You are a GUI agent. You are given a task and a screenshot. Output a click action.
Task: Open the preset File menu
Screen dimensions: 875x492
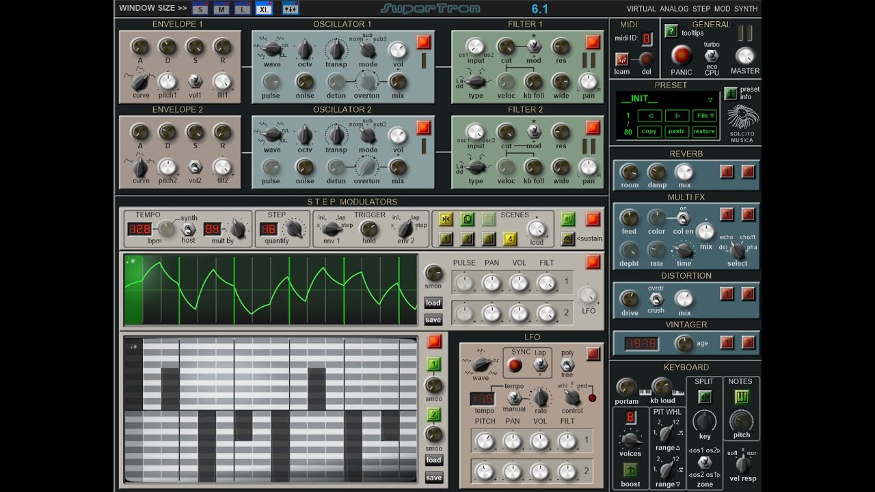point(704,115)
